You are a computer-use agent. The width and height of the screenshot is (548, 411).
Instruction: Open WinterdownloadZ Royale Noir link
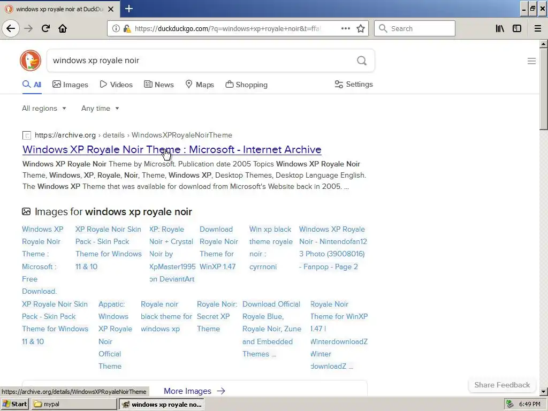point(339,335)
